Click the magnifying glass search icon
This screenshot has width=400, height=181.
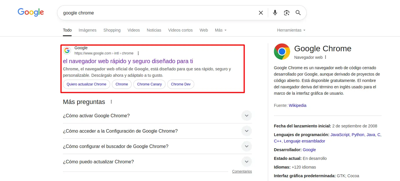(298, 13)
